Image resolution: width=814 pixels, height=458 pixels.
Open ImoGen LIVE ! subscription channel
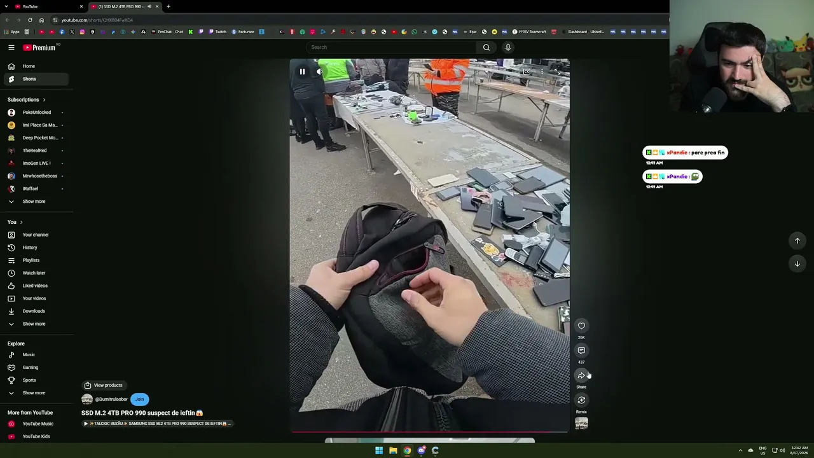point(36,163)
